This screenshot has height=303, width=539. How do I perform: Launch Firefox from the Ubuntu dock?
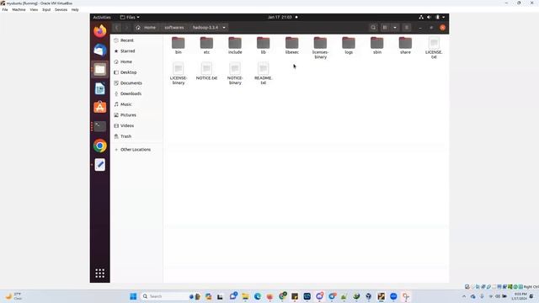click(100, 31)
